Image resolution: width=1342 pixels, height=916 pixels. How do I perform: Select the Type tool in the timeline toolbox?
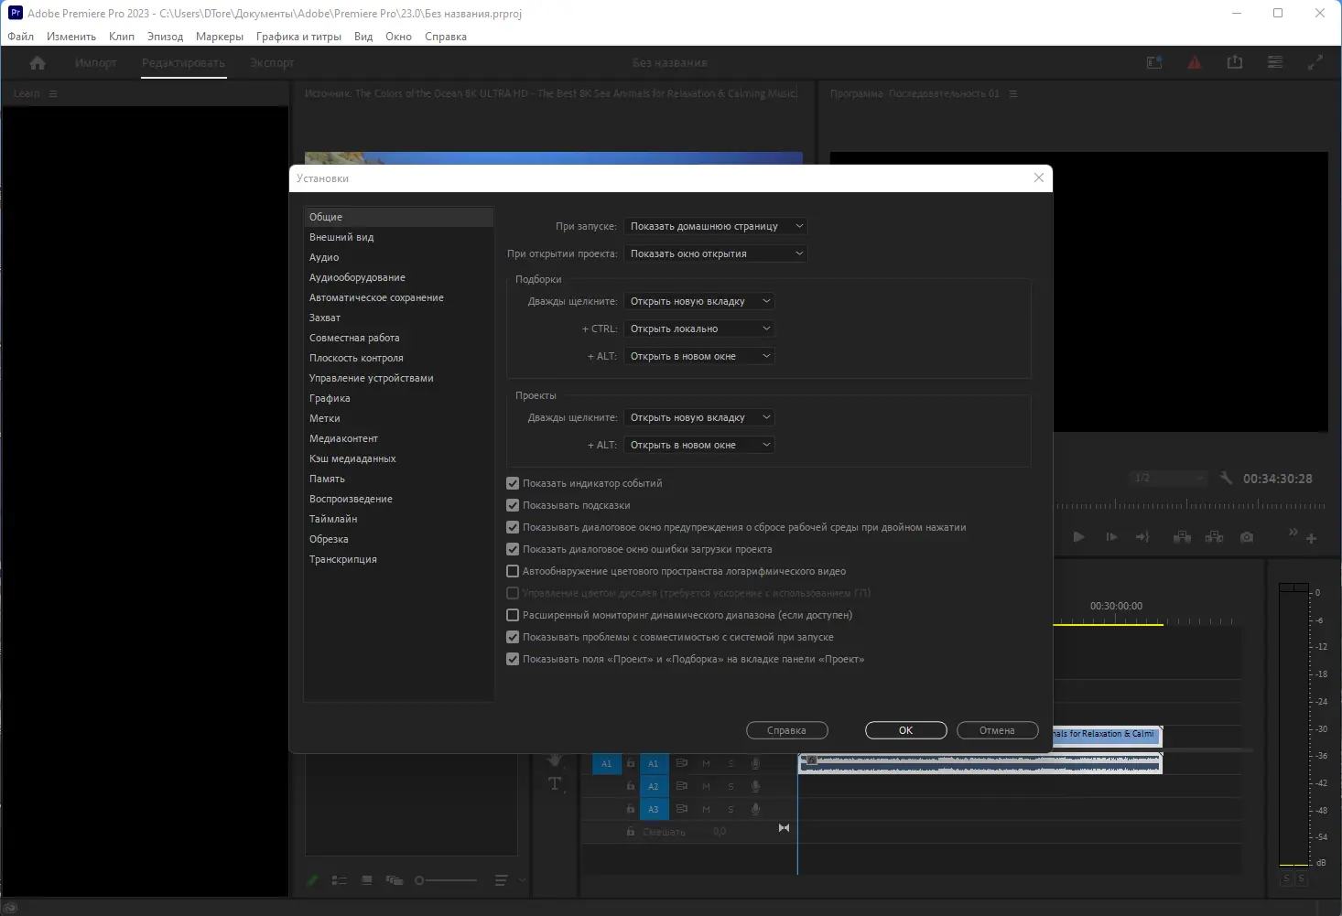point(555,783)
